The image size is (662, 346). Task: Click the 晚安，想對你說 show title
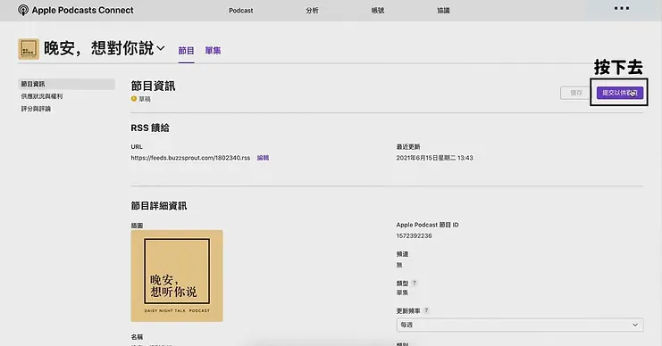99,48
